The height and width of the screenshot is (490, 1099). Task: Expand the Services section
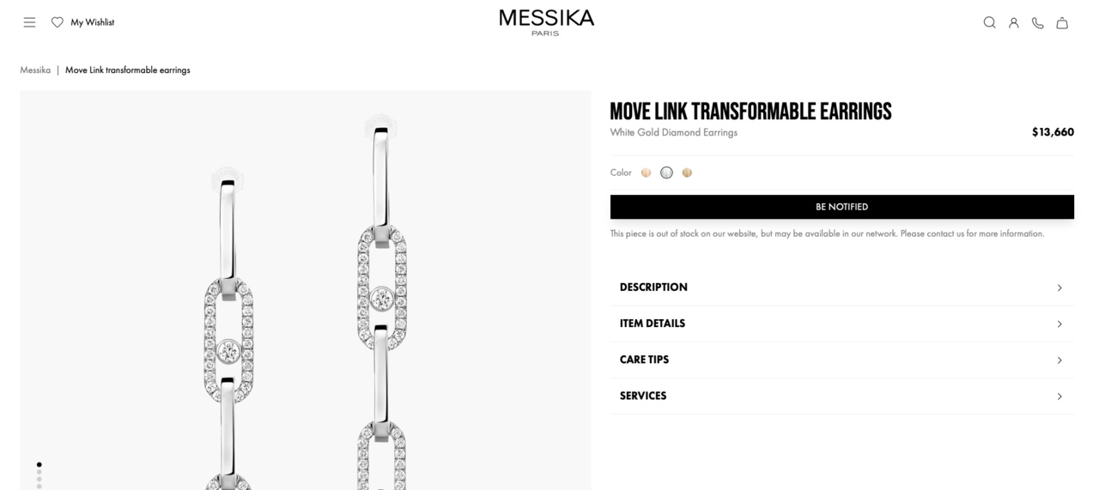click(842, 396)
